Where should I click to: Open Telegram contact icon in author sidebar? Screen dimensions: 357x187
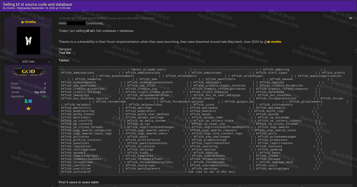30,101
